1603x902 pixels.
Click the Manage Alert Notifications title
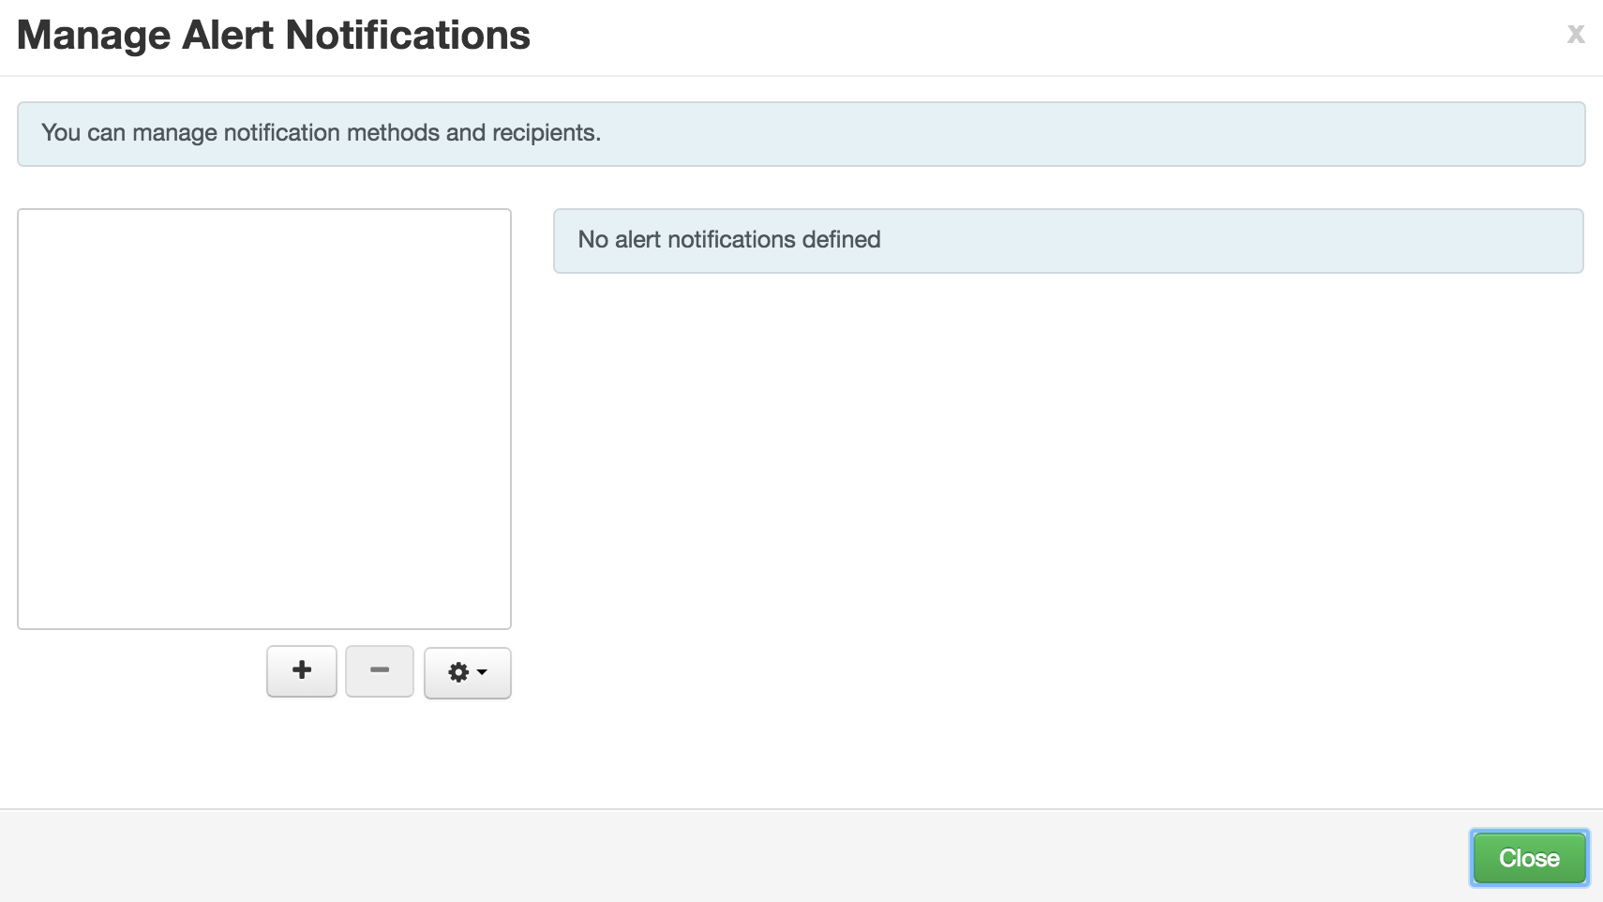pyautogui.click(x=274, y=36)
